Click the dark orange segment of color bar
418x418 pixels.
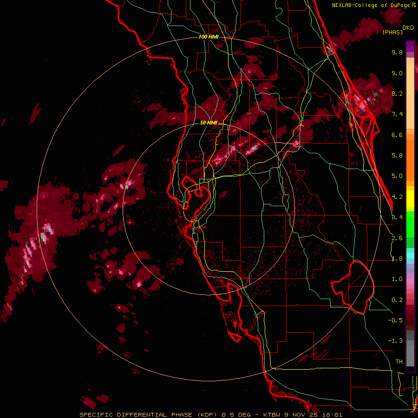point(410,160)
